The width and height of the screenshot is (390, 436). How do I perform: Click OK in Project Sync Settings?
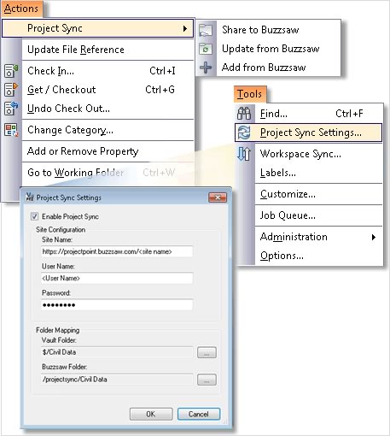tap(151, 414)
